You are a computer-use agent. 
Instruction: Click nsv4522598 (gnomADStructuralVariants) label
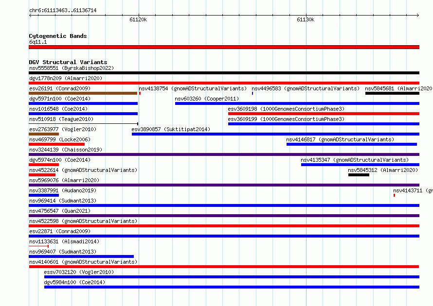(x=83, y=221)
